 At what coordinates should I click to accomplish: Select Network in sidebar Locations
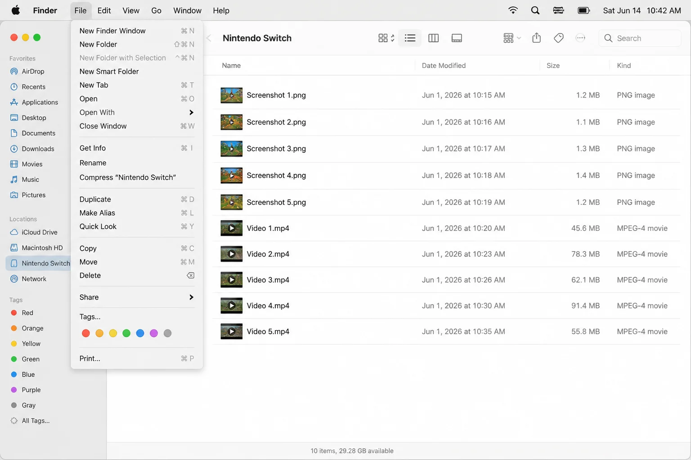point(28,279)
